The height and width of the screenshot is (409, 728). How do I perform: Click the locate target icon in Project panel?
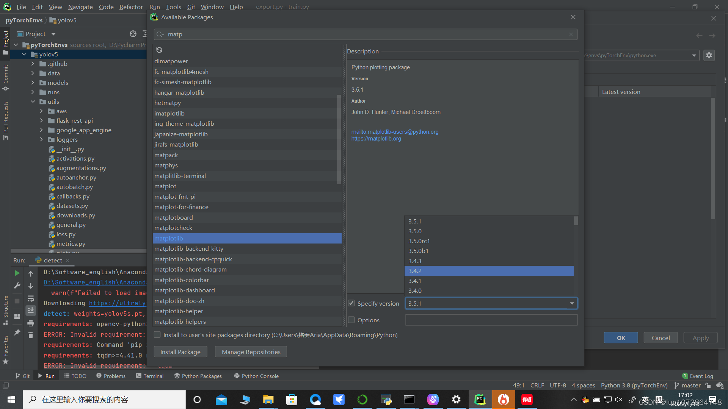click(133, 34)
